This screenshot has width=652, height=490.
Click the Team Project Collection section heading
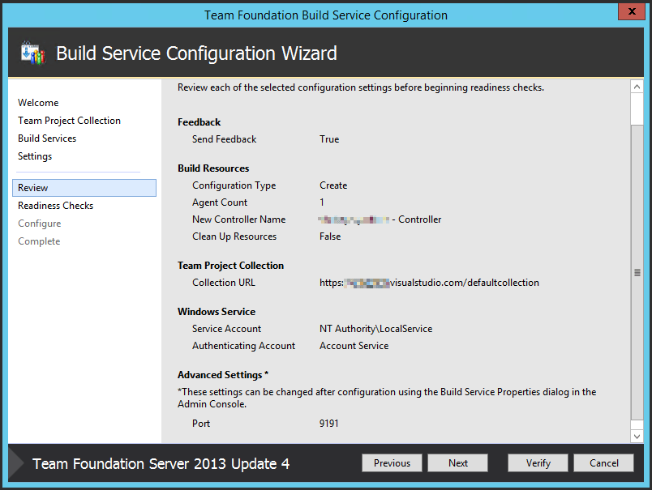tap(231, 266)
